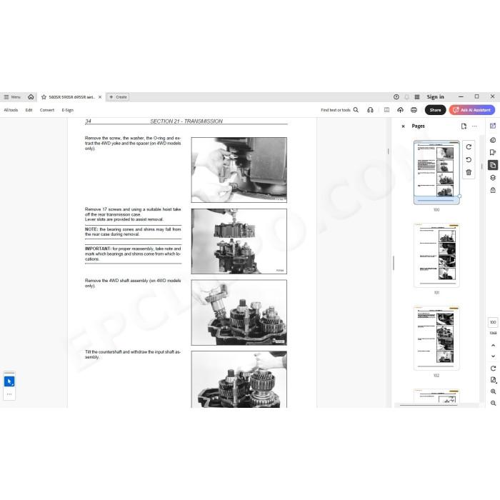The width and height of the screenshot is (500, 500).
Task: Print the document with printer icon
Action: pyautogui.click(x=414, y=110)
